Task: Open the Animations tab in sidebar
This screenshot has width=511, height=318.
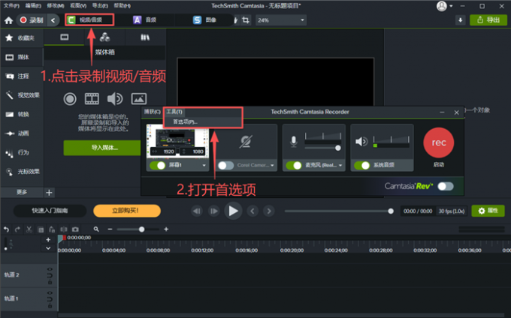Action: pos(22,133)
